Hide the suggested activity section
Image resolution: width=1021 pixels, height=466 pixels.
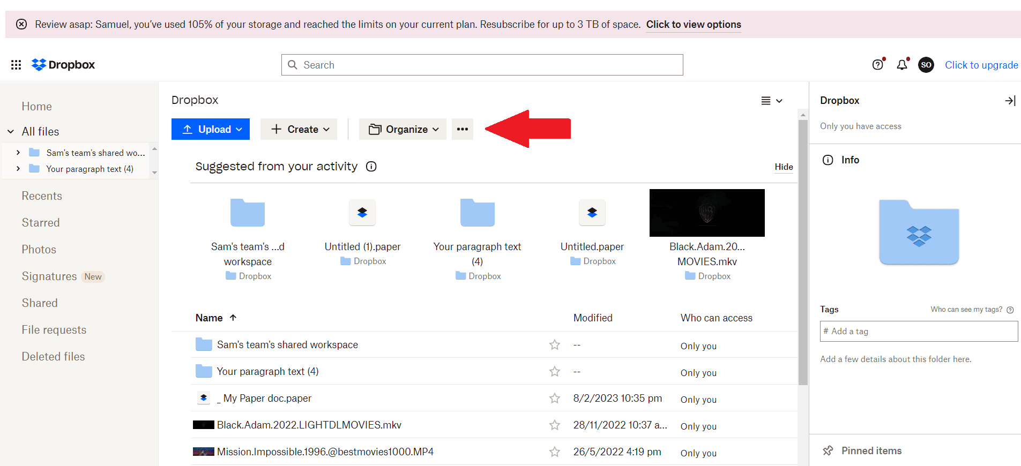pyautogui.click(x=784, y=167)
